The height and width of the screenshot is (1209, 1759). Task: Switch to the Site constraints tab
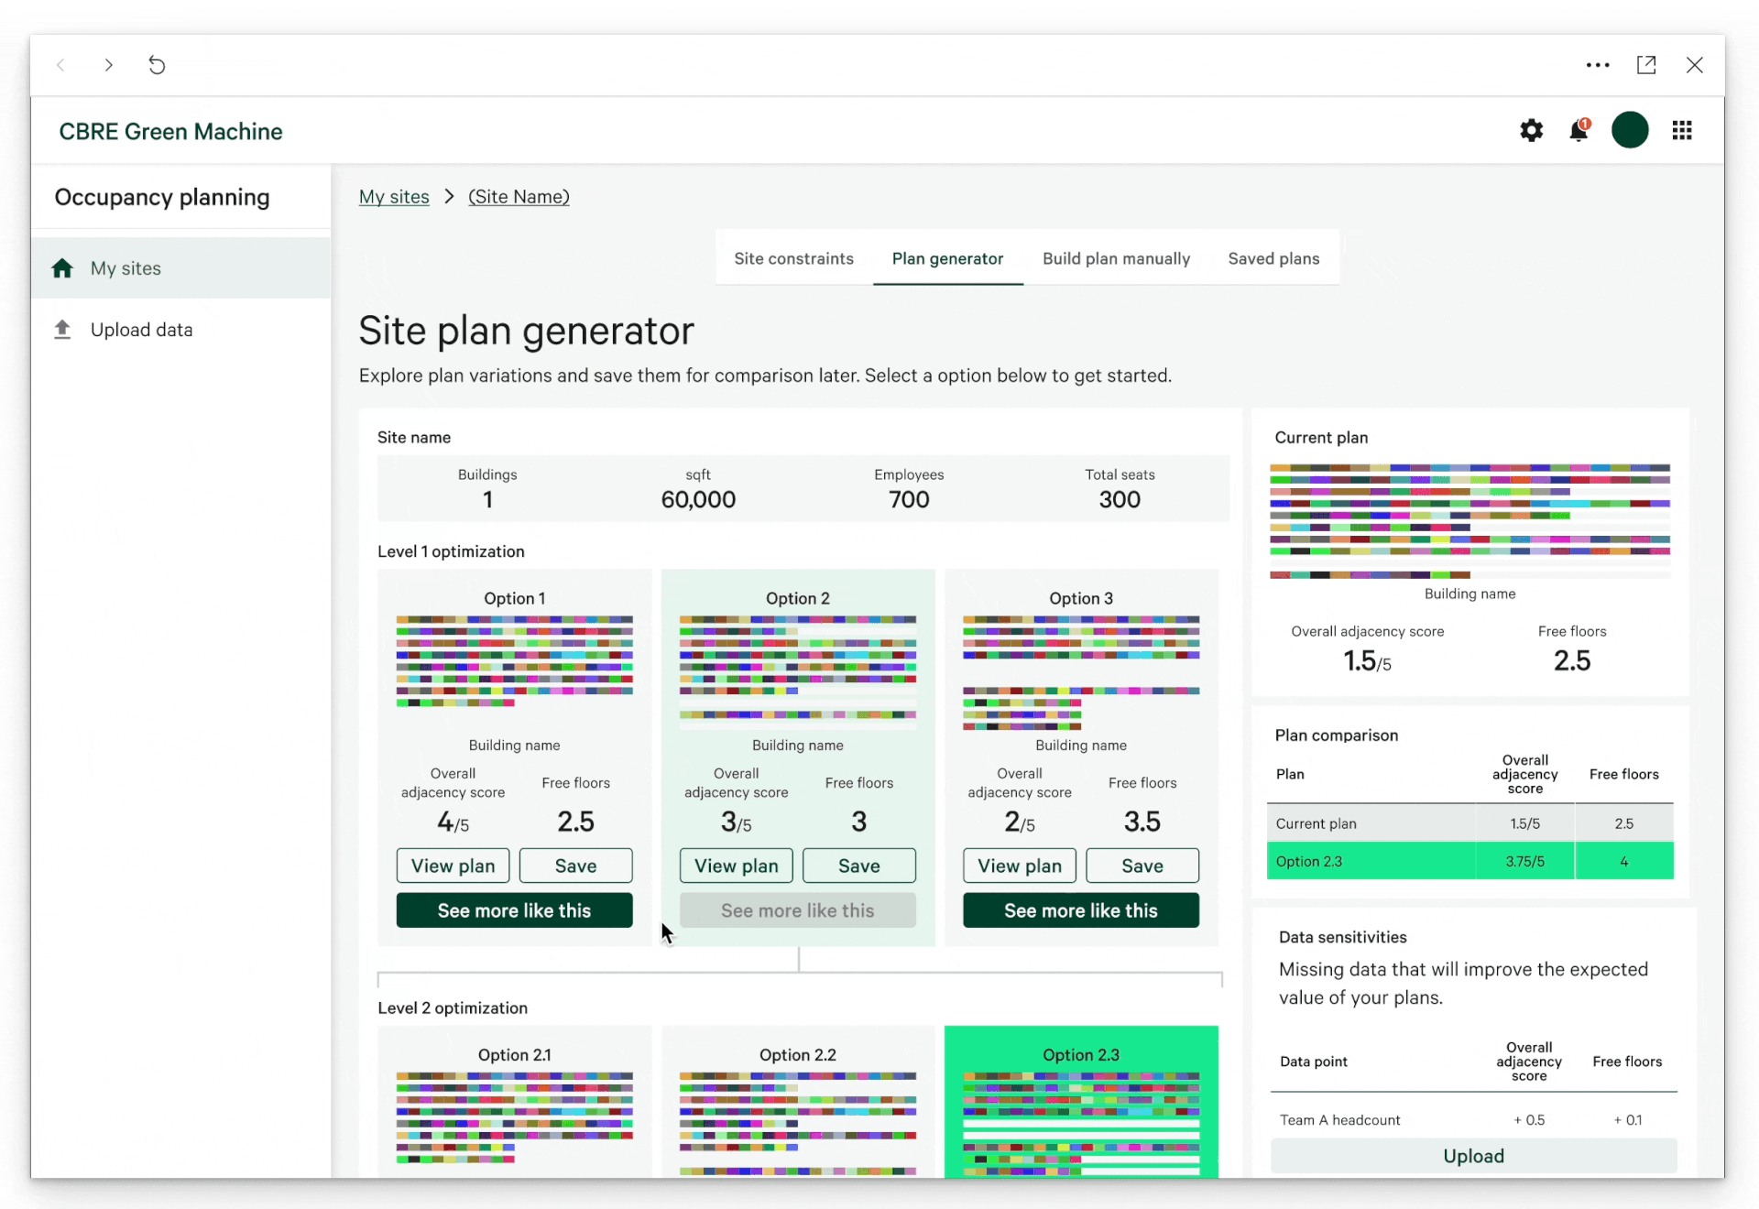tap(793, 259)
